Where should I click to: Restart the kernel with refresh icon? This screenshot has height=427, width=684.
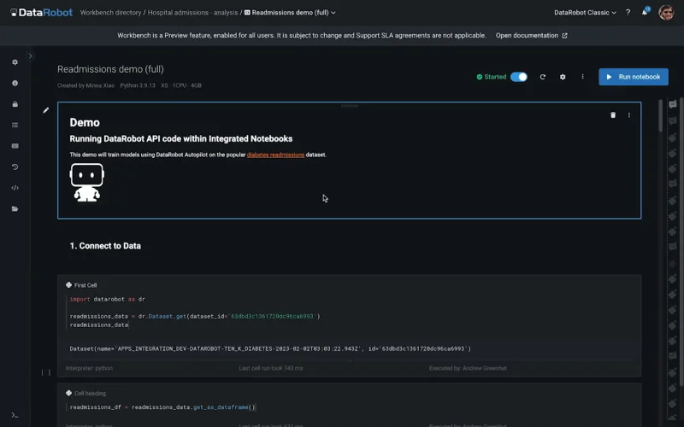543,77
